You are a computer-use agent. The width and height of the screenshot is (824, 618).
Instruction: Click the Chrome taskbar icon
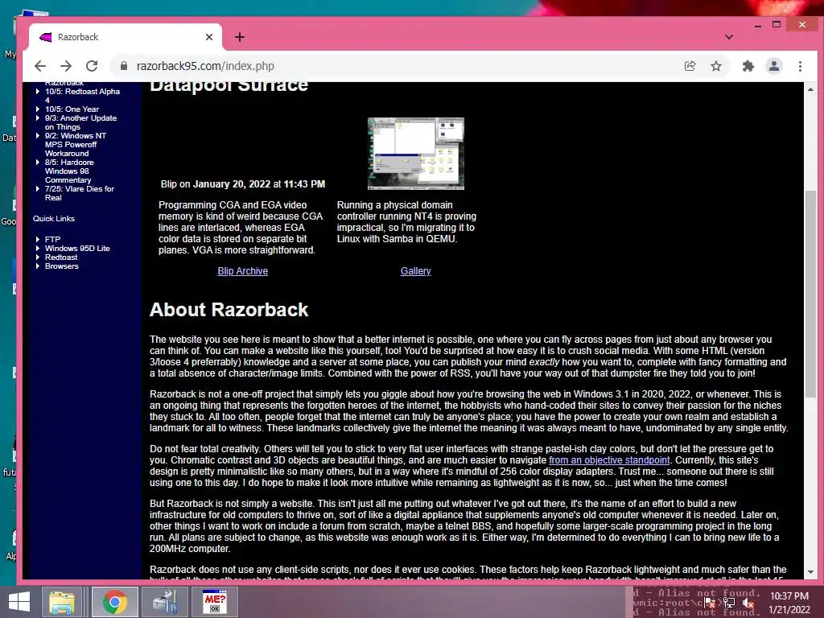coord(114,602)
